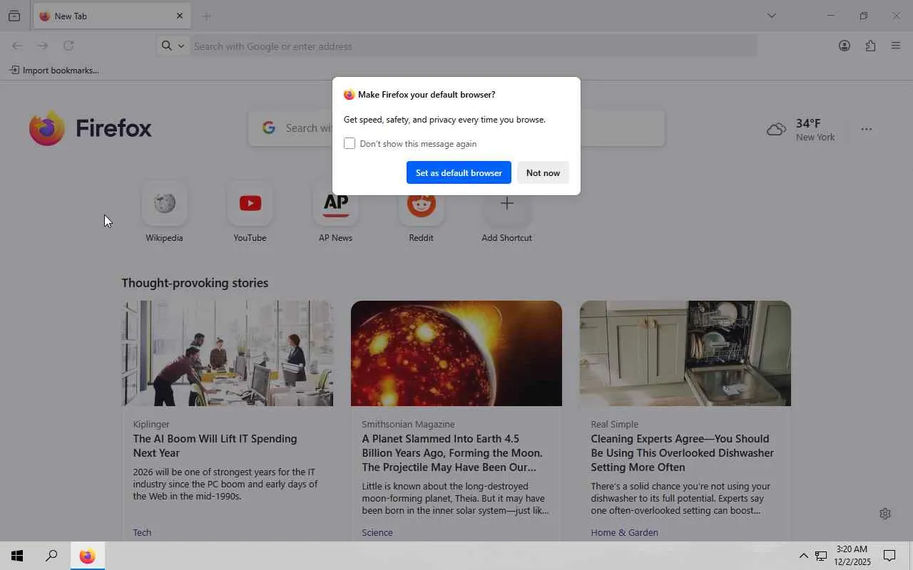This screenshot has width=913, height=570.
Task: Close the New Tab tab
Action: [x=180, y=16]
